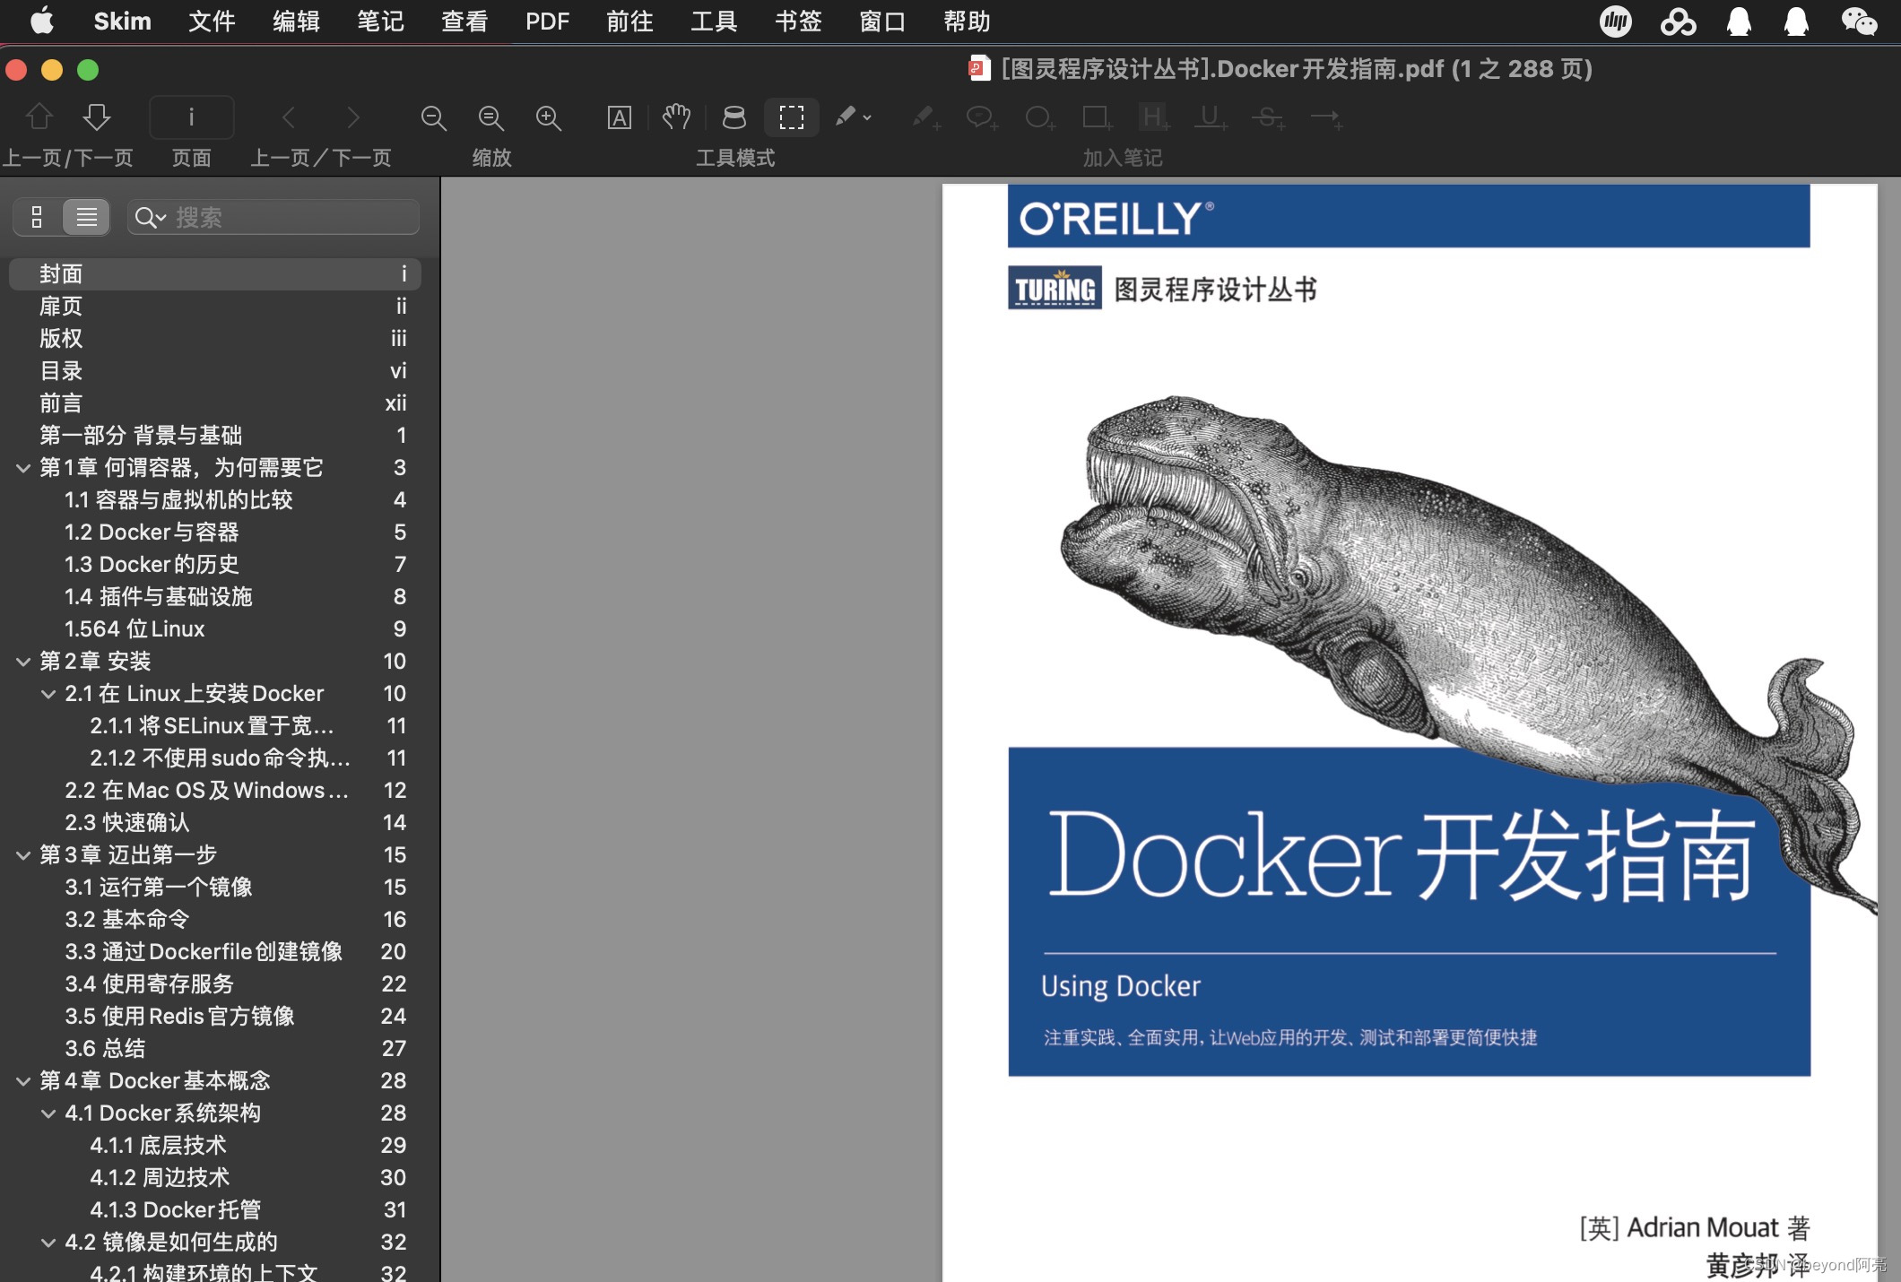Select the Magnify tool mode
The height and width of the screenshot is (1282, 1901).
[734, 117]
